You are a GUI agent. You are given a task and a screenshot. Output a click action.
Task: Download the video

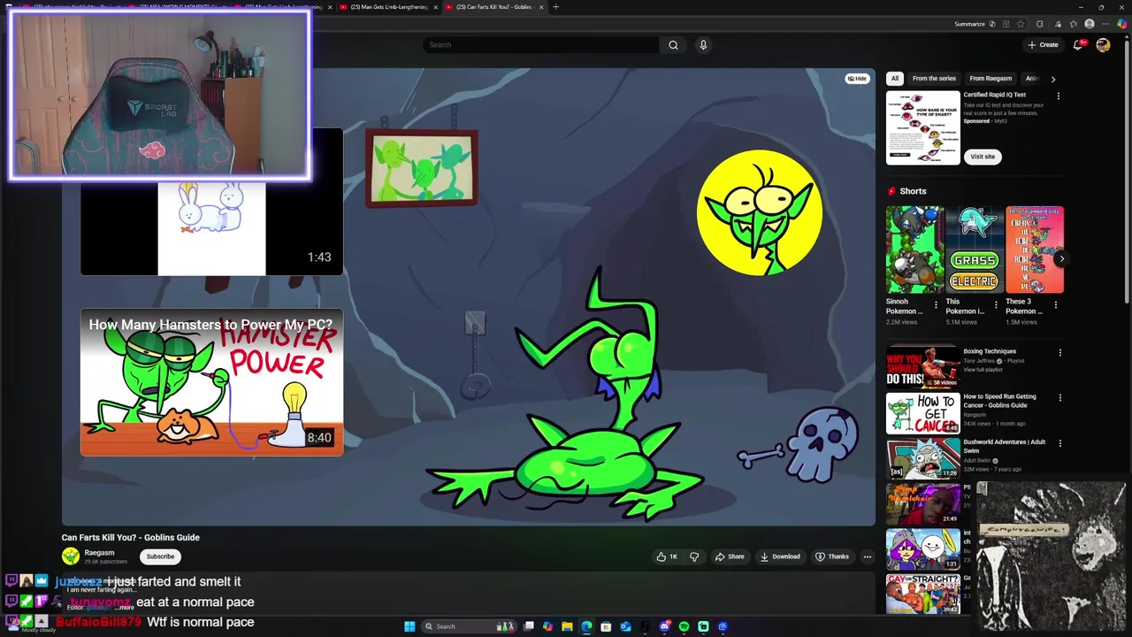(780, 556)
